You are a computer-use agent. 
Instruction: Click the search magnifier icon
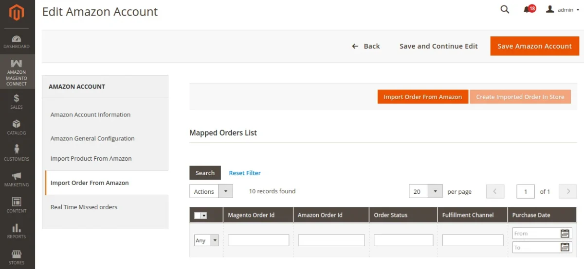pyautogui.click(x=505, y=9)
